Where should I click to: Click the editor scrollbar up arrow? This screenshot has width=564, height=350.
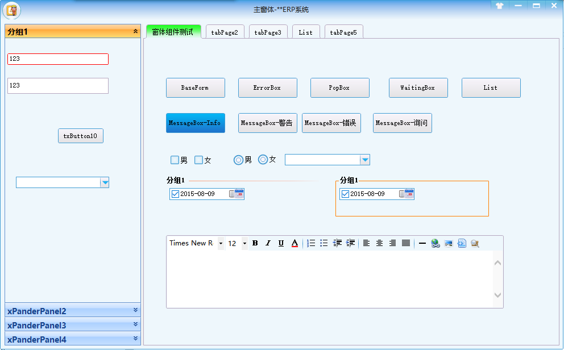498,263
